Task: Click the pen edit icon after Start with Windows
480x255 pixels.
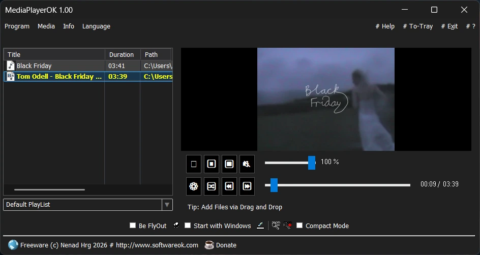Action: (x=260, y=226)
